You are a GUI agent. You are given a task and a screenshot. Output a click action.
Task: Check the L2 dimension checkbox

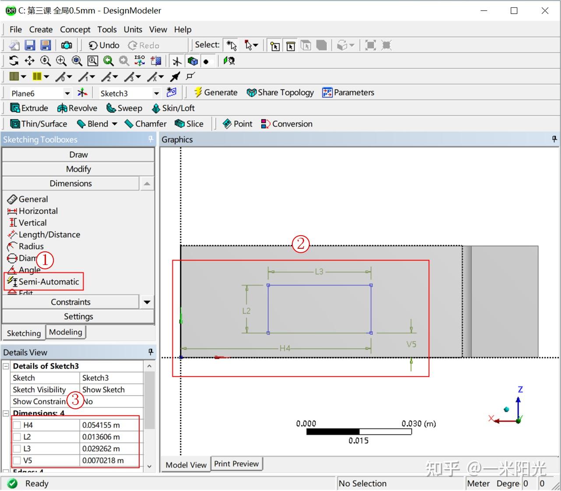17,436
